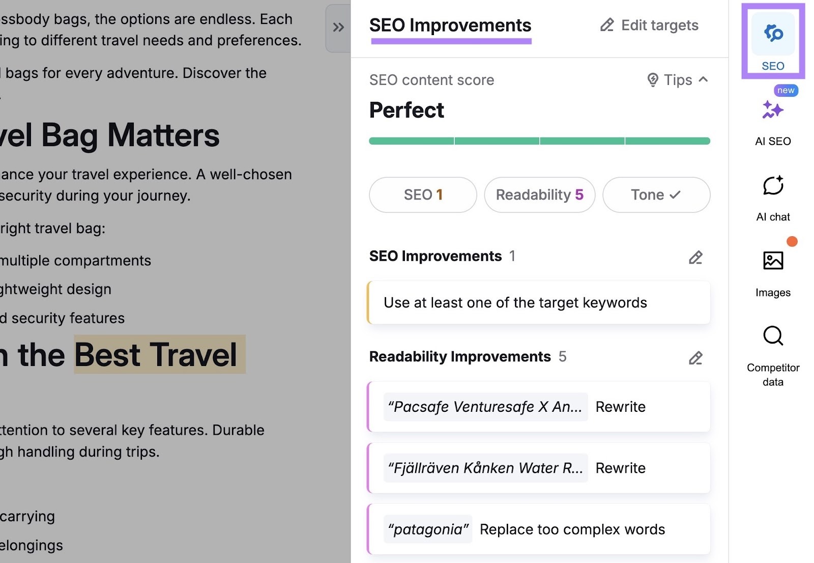Select the Tone pill with checkmark
814x563 pixels.
point(656,194)
